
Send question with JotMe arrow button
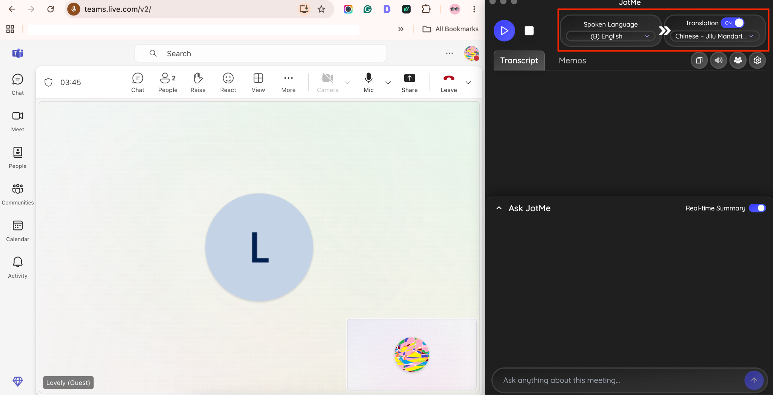pyautogui.click(x=754, y=380)
